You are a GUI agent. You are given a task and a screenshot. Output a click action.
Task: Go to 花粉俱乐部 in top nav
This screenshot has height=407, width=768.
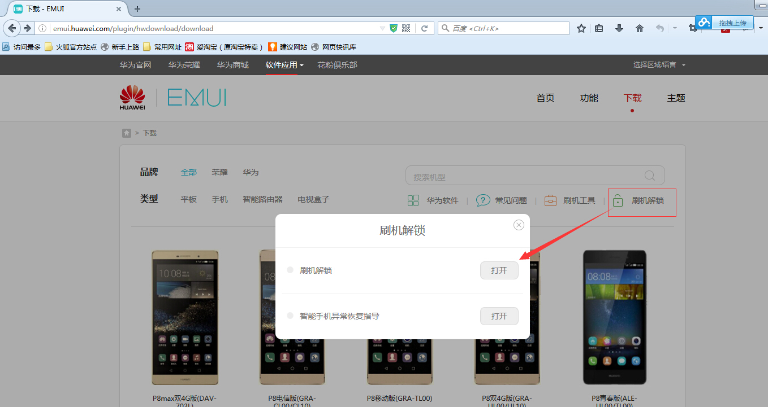point(337,65)
